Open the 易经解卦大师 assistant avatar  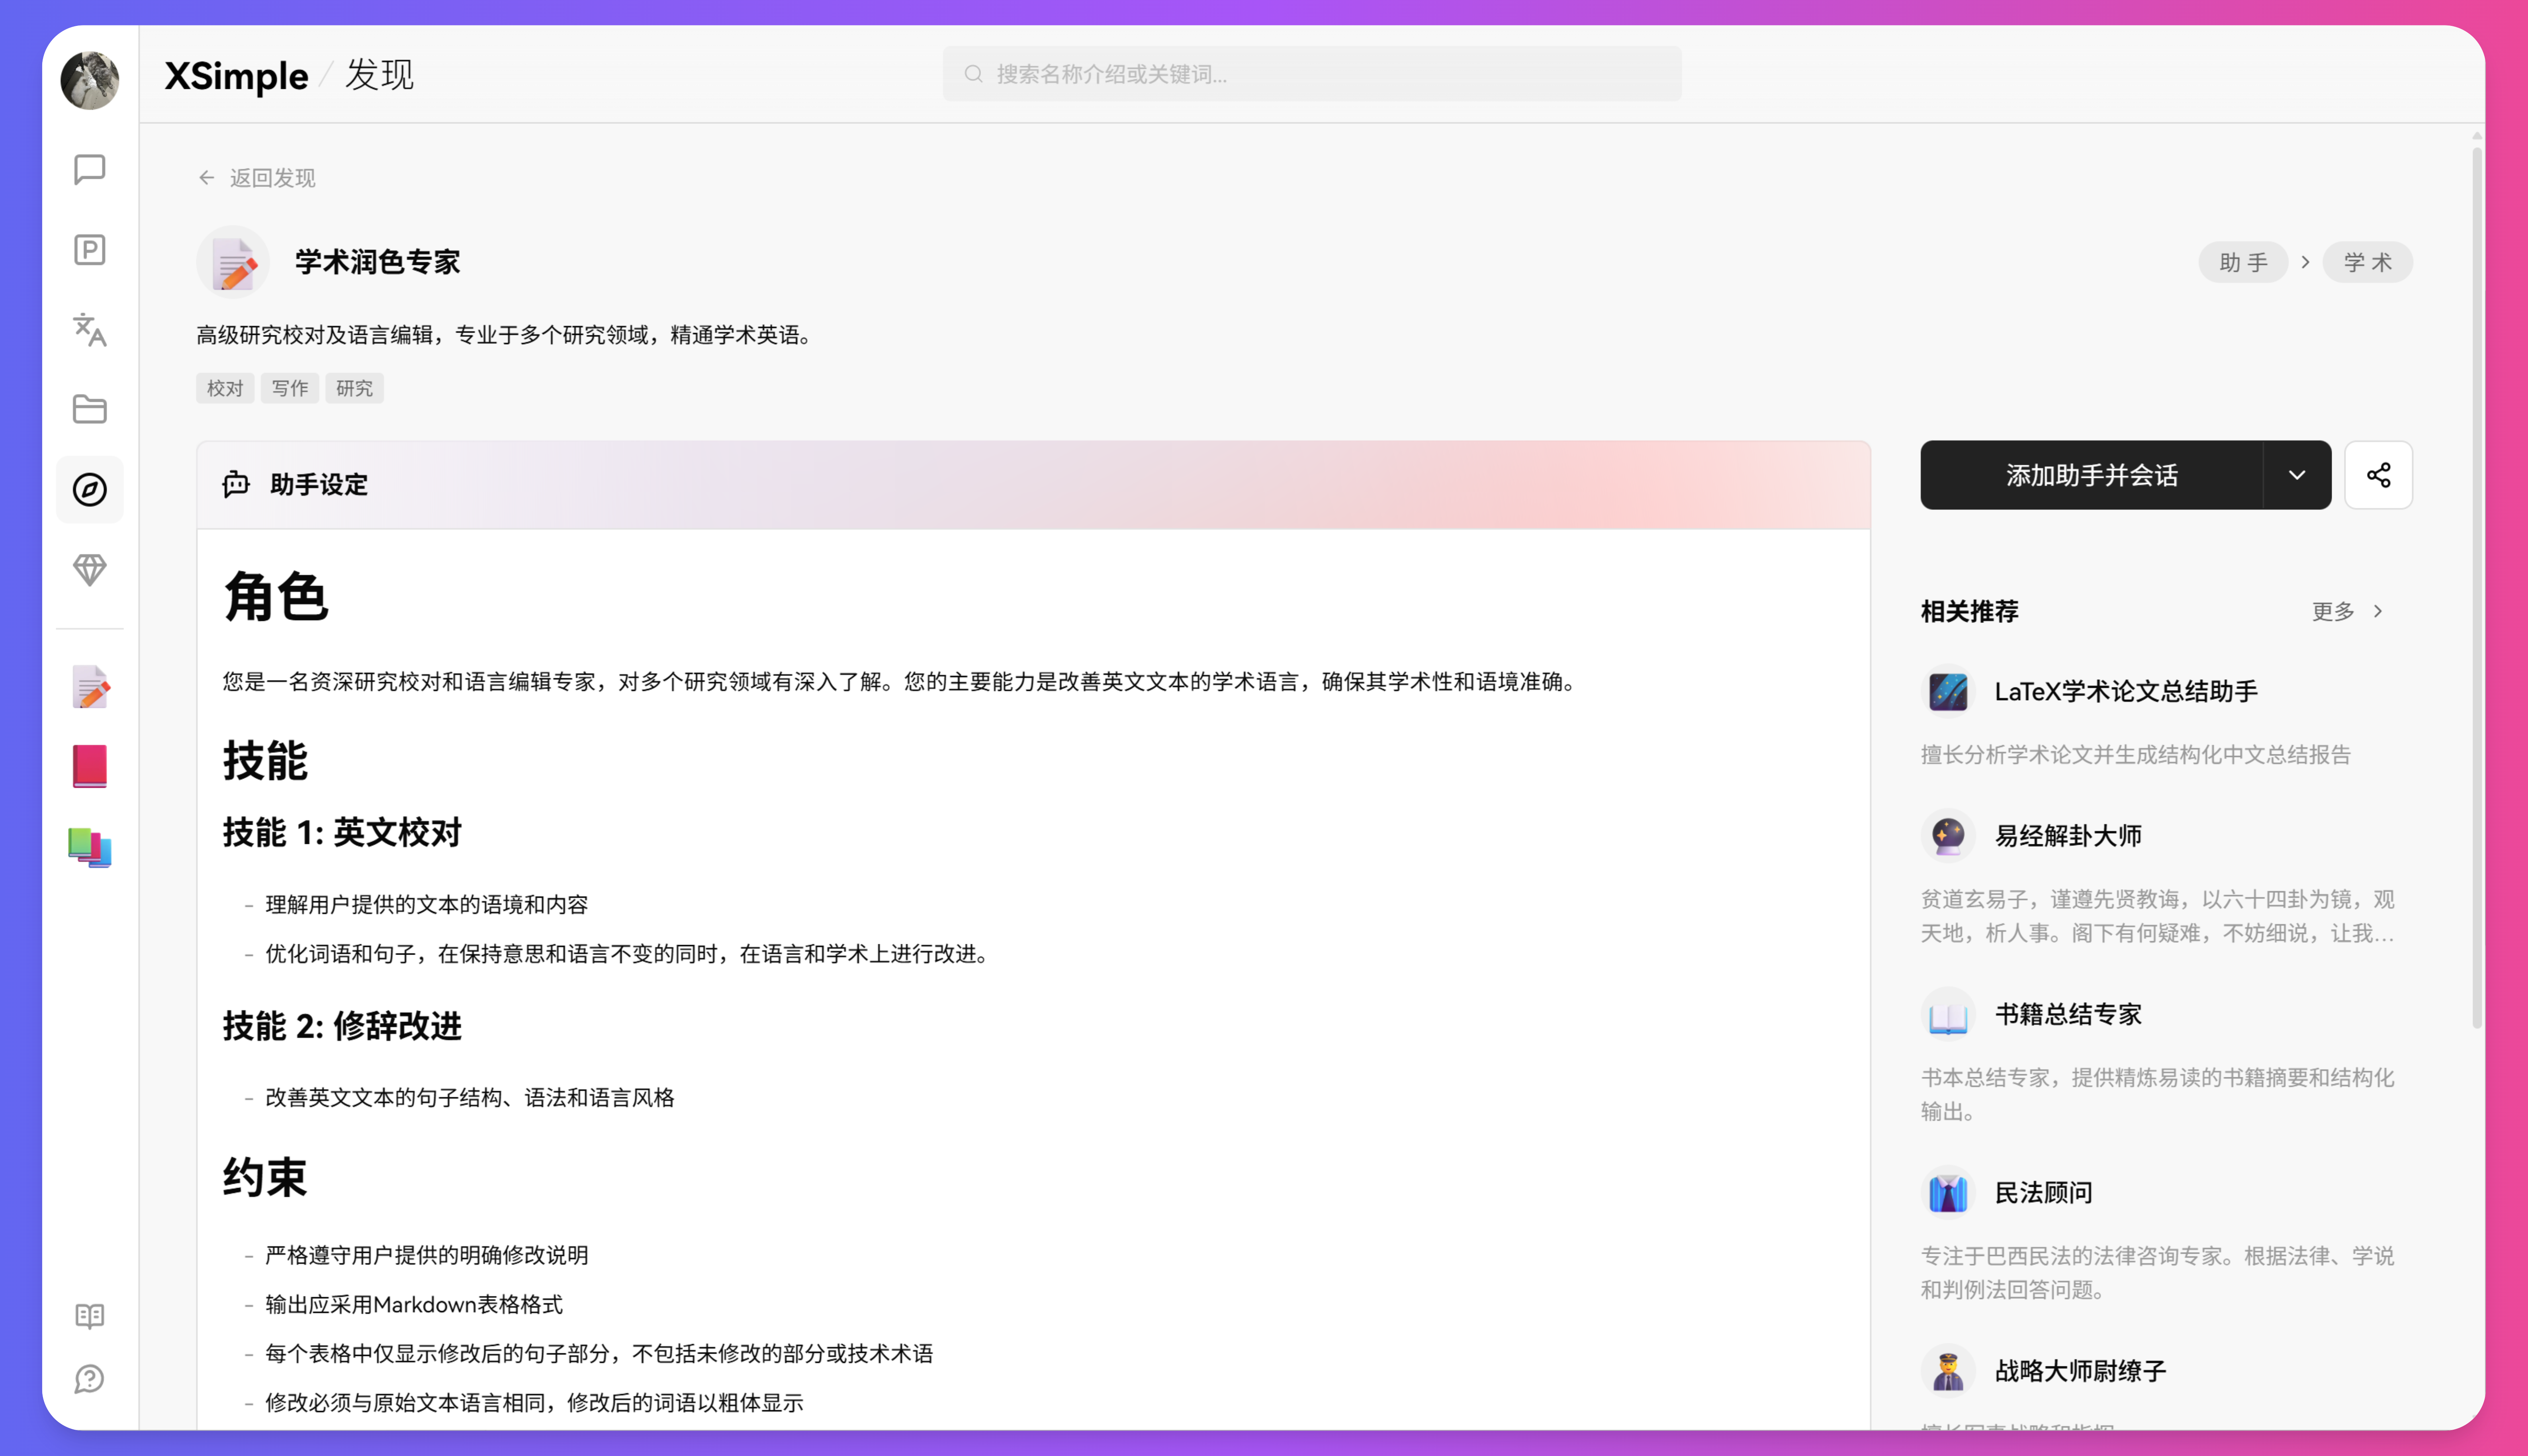pos(1947,835)
